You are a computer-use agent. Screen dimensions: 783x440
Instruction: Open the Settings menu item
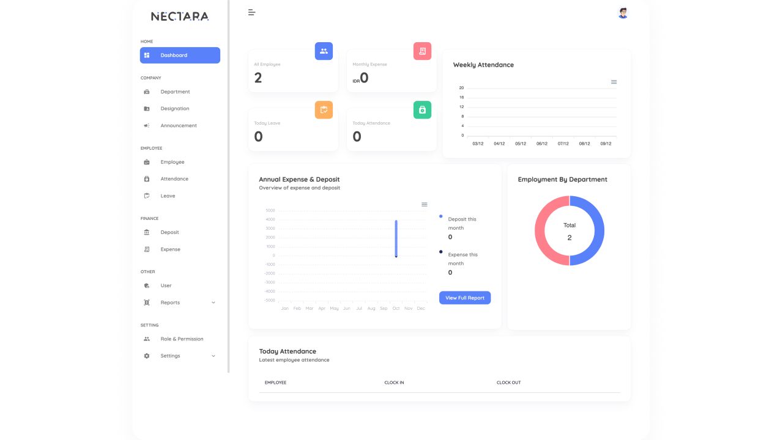click(180, 356)
